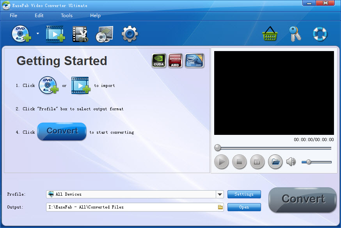Click the Intel Core badge
The image size is (341, 228).
click(x=194, y=60)
